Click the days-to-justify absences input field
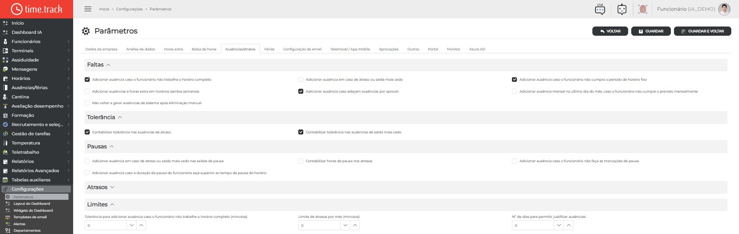This screenshot has width=739, height=234. [533, 225]
